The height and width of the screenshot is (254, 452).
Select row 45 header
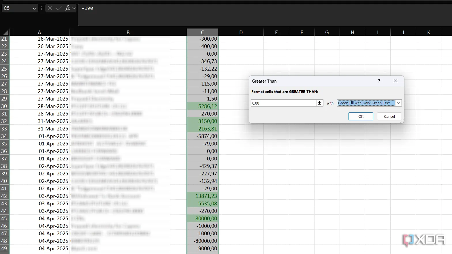(x=4, y=219)
